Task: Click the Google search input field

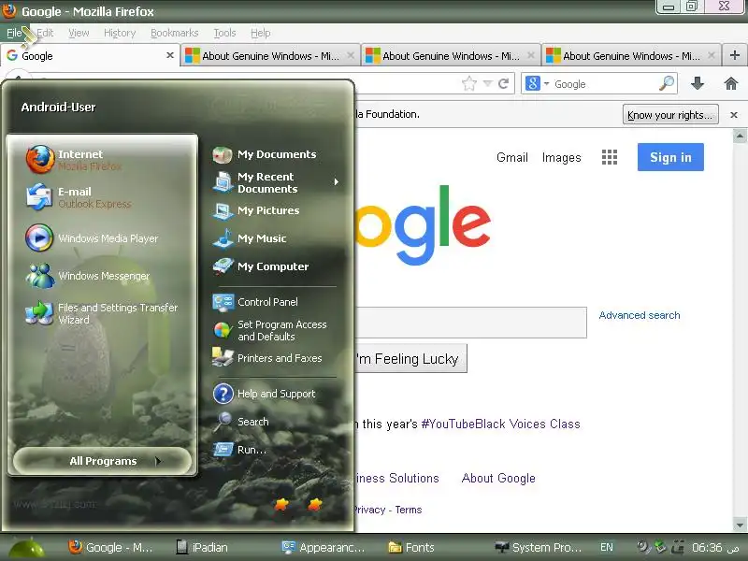Action: tap(471, 323)
